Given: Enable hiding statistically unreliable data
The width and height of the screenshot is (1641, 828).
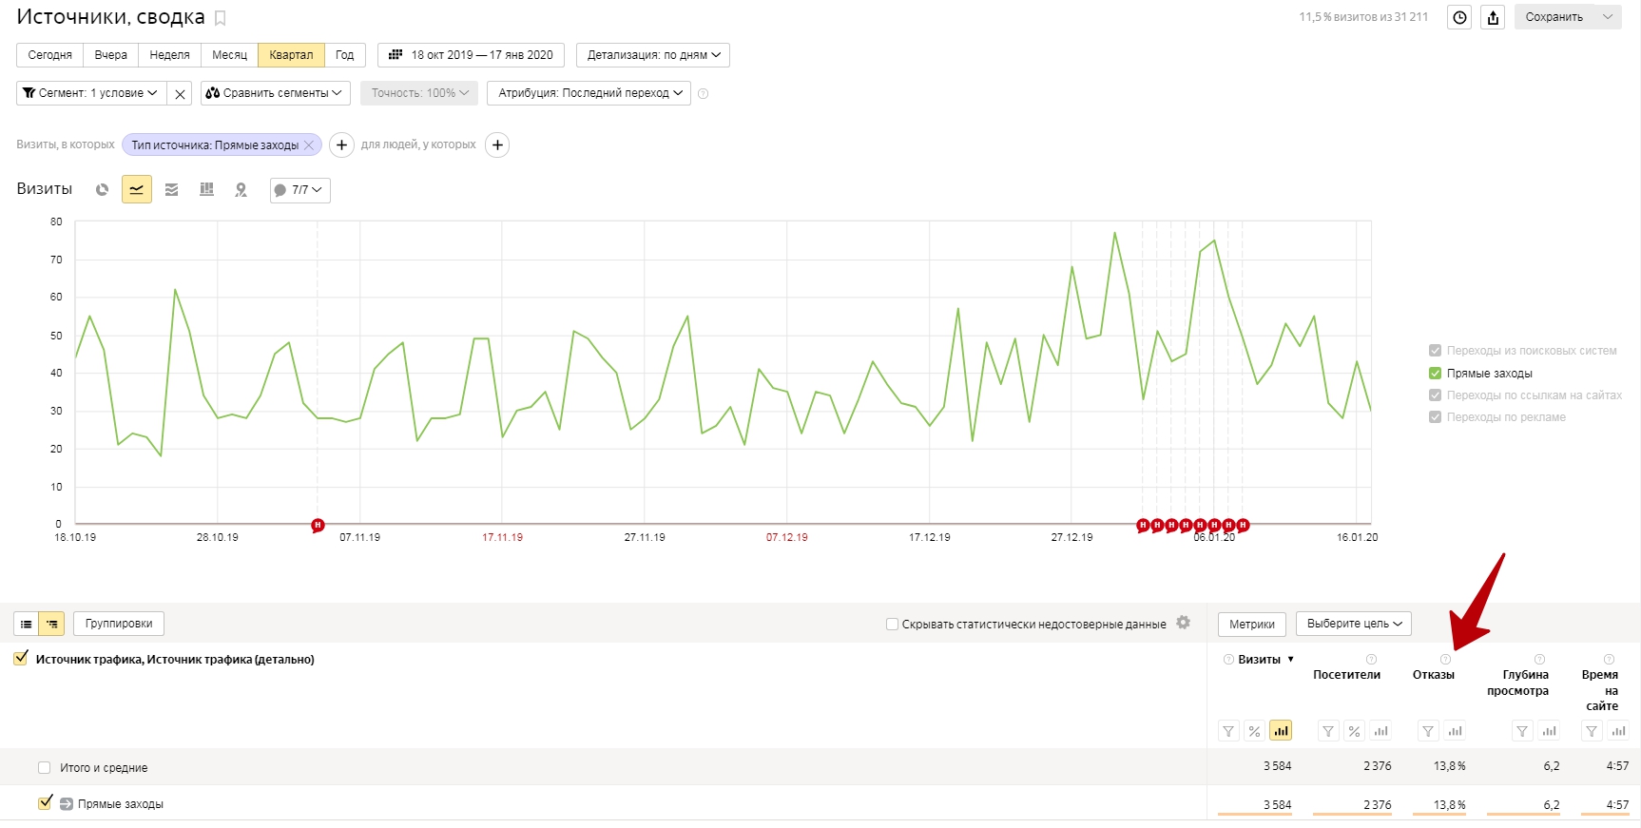Looking at the screenshot, I should click(x=892, y=625).
